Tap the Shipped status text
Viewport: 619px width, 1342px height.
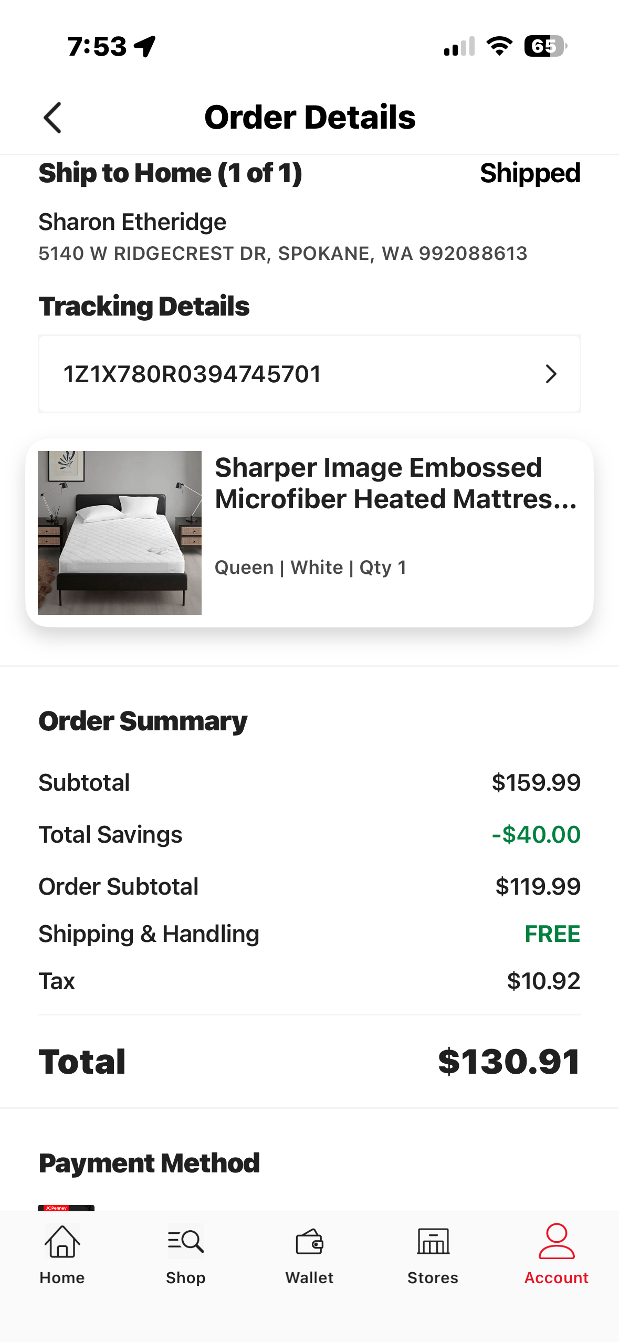pos(530,173)
